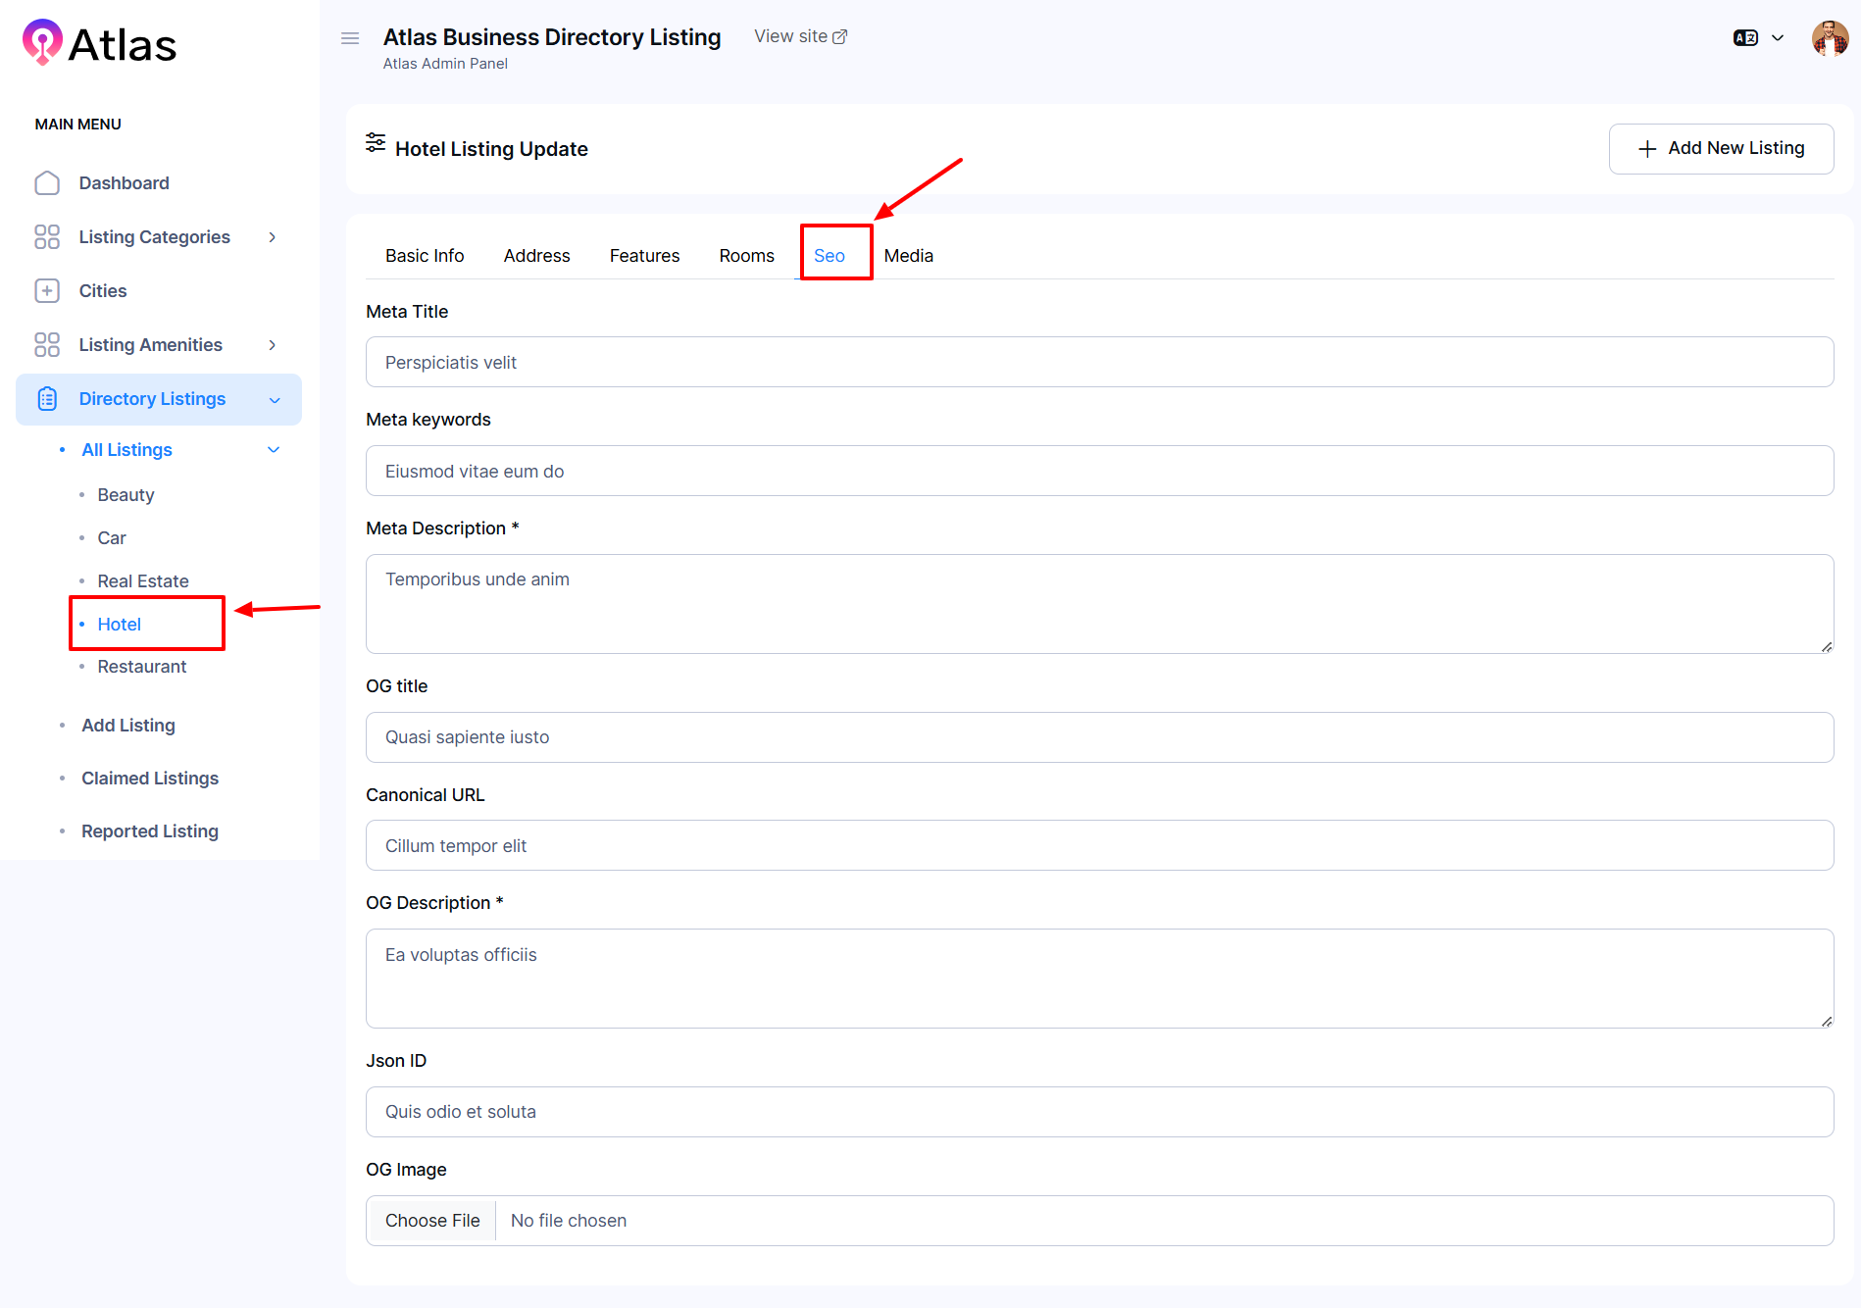Image resolution: width=1861 pixels, height=1308 pixels.
Task: Toggle the hamburger sidebar menu icon
Action: (x=350, y=38)
